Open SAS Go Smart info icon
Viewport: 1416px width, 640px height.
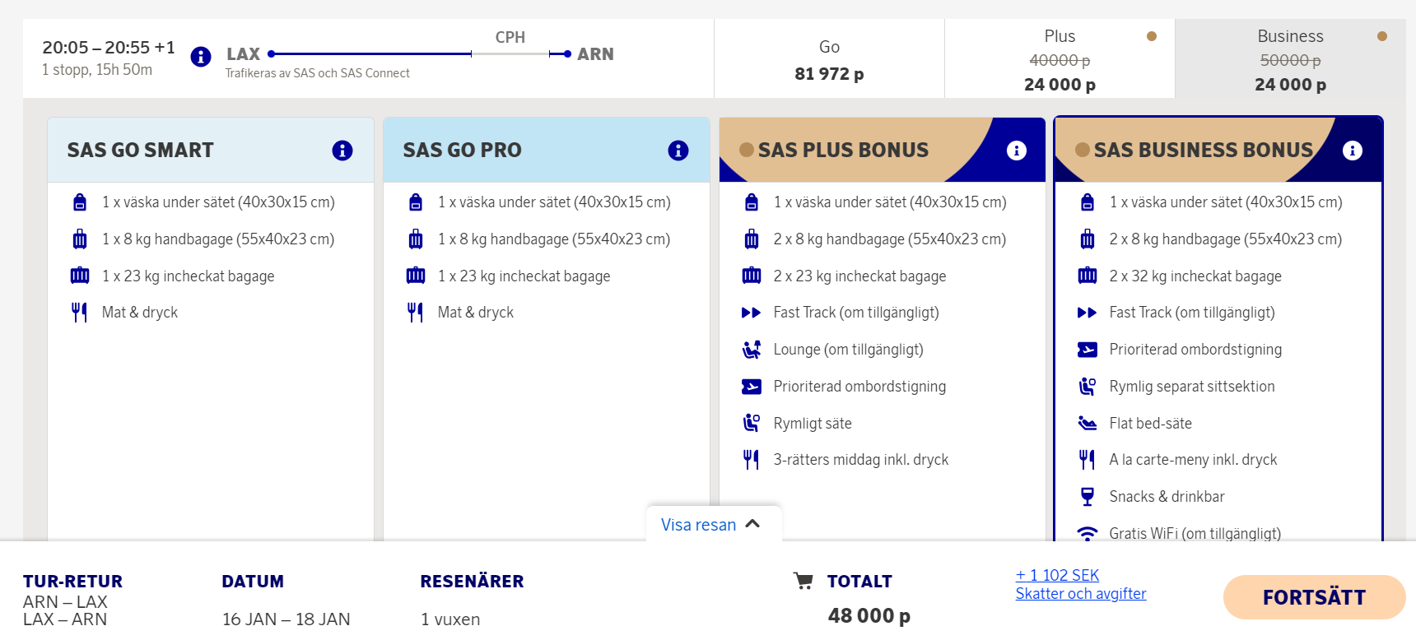[x=342, y=151]
